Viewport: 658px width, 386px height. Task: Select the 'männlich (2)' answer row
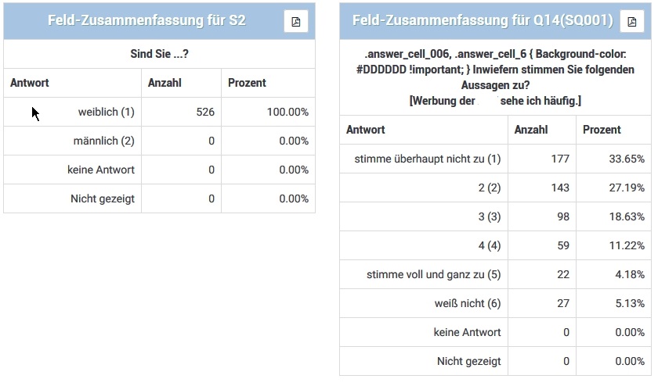tap(103, 141)
